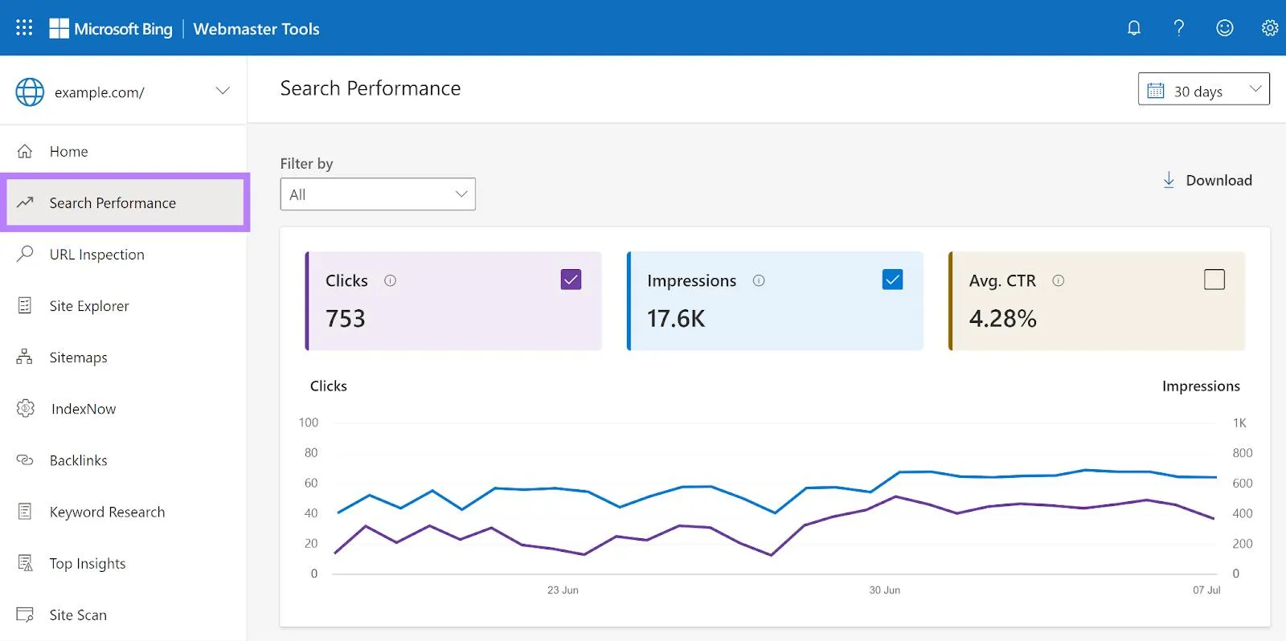1286x641 pixels.
Task: Click the Site Explorer document icon
Action: 25,305
